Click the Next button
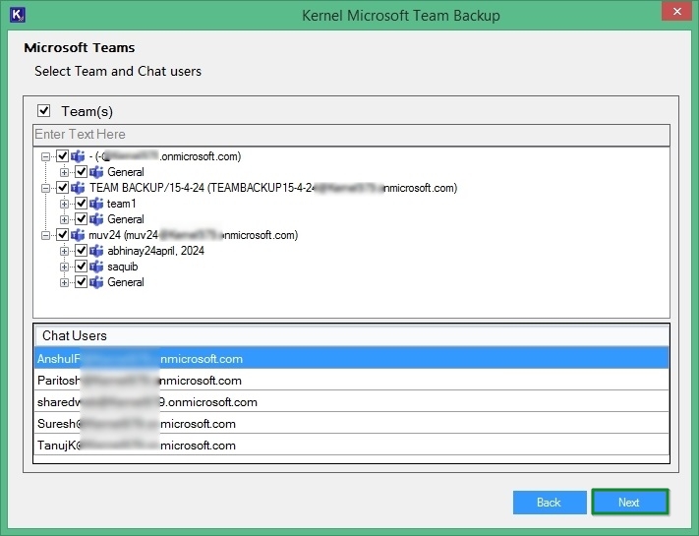Viewport: 699px width, 536px height. tap(629, 503)
